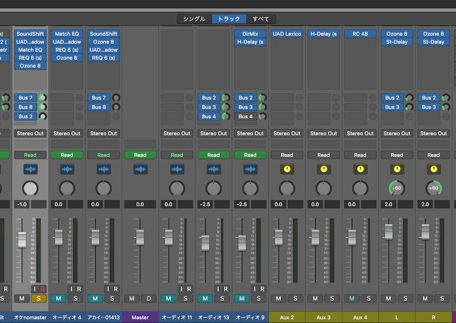Image resolution: width=456 pixels, height=323 pixels.
Task: Open UAD Lexico plugin on Aux 2
Action: point(287,34)
